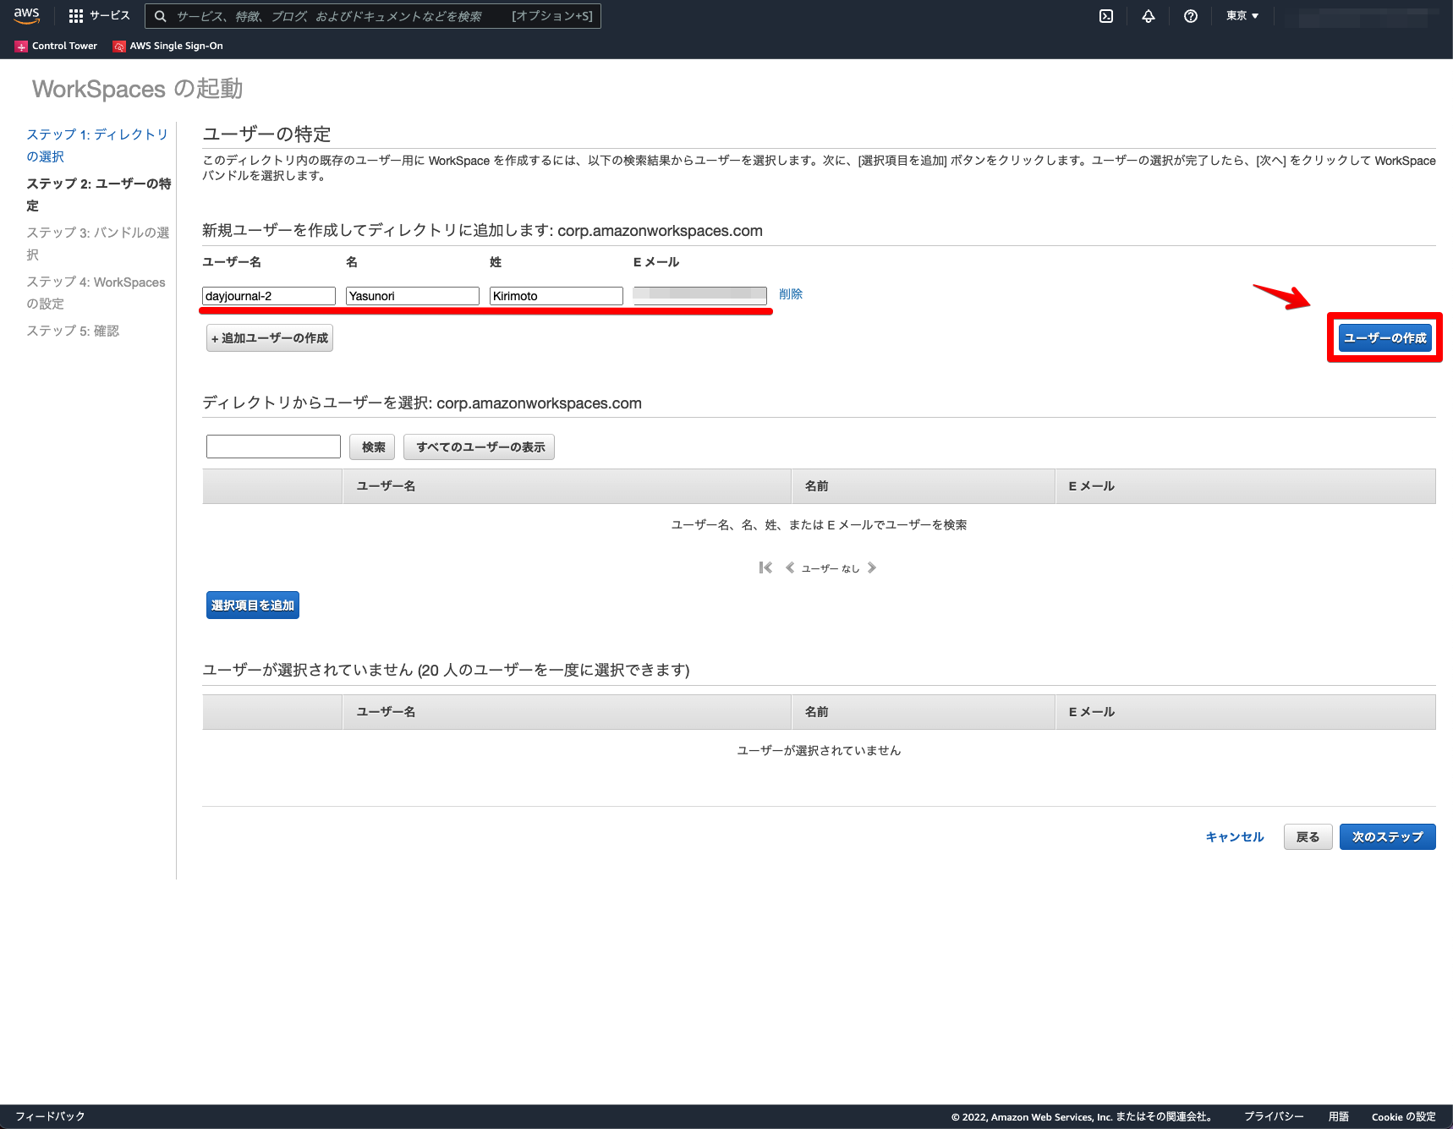Click inside the user search input box
The height and width of the screenshot is (1129, 1453).
pyautogui.click(x=272, y=446)
